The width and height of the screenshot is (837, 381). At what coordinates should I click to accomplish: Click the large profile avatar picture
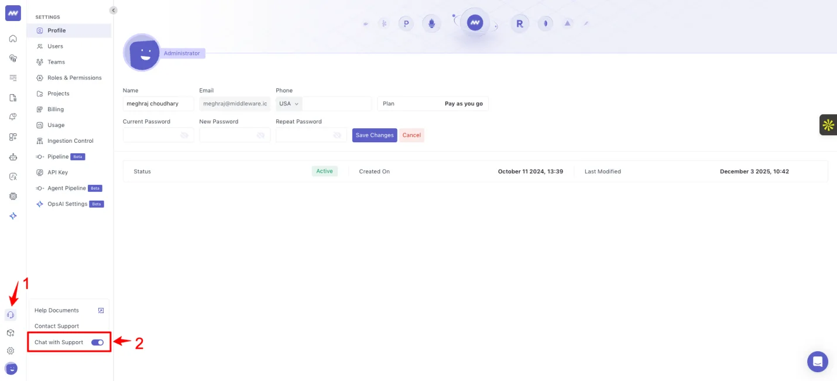tap(142, 53)
